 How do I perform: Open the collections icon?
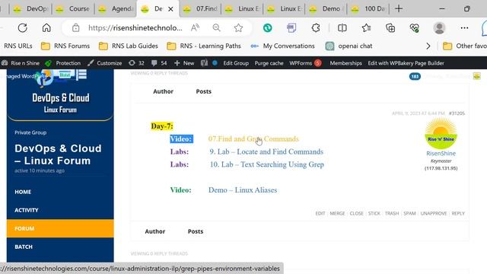(x=390, y=28)
